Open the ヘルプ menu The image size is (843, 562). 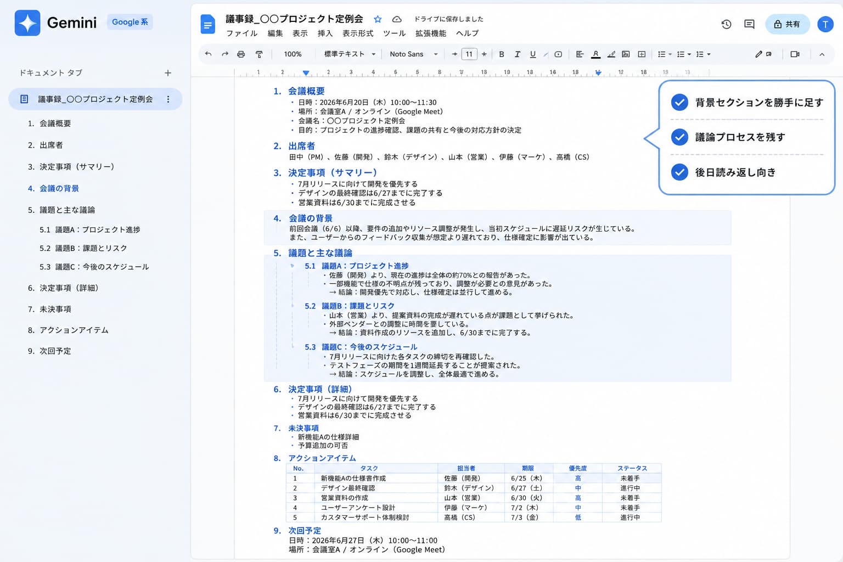[468, 33]
